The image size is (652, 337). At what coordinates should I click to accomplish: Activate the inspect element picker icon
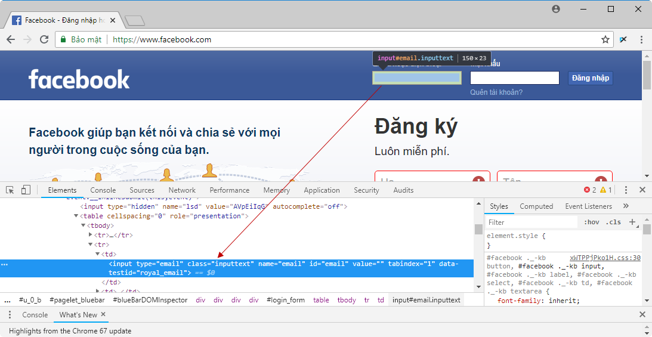pos(10,190)
